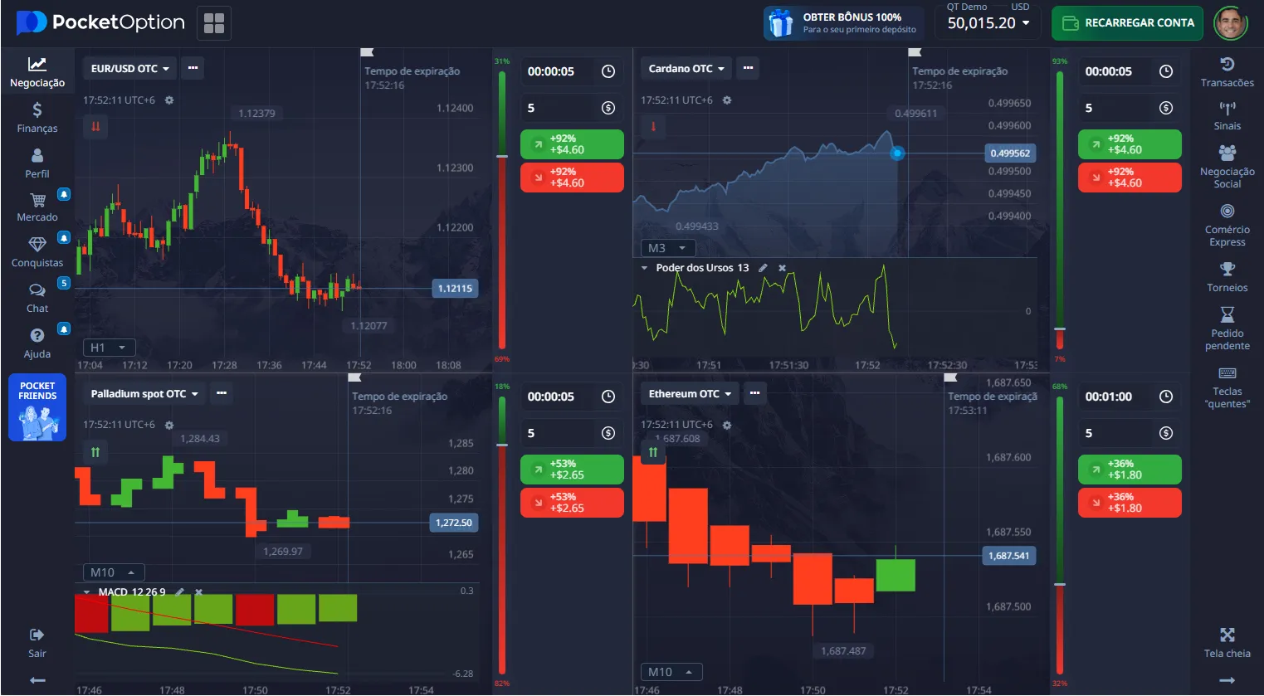Click the clock icon in Ethereum expiry field
This screenshot has width=1264, height=696.
1166,397
